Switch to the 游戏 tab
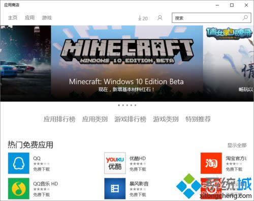The height and width of the screenshot is (201, 254). click(47, 18)
